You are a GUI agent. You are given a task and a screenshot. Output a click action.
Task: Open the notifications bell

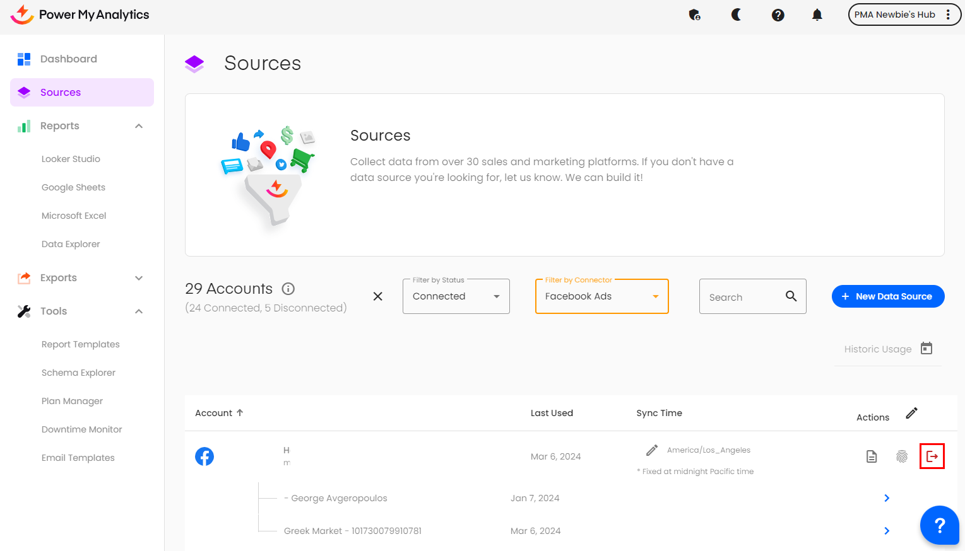coord(817,14)
